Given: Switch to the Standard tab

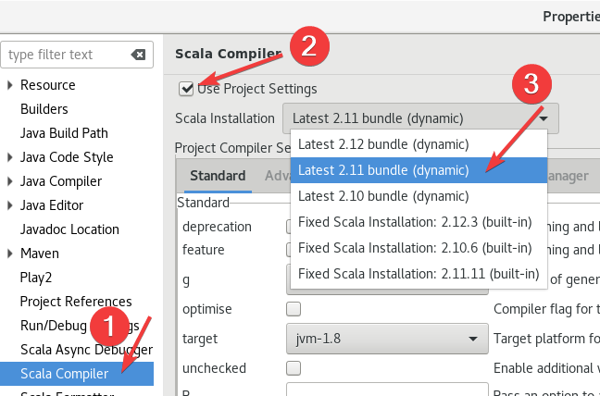Looking at the screenshot, I should point(218,176).
